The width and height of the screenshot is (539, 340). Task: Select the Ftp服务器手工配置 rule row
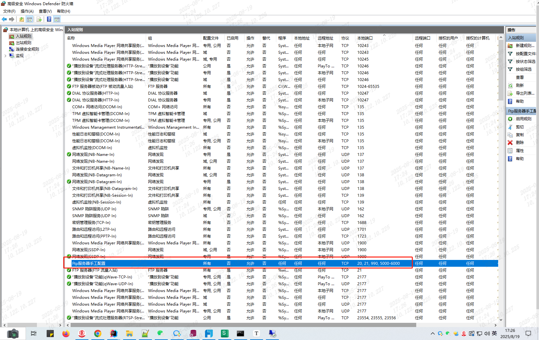point(281,264)
